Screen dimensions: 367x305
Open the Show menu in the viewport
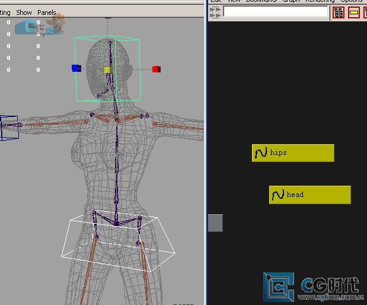(24, 12)
